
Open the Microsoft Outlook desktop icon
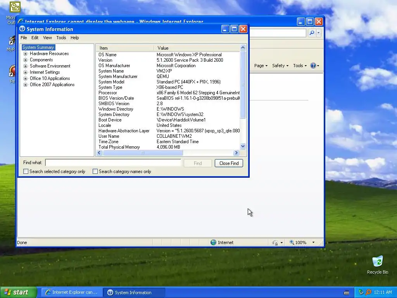click(x=15, y=7)
